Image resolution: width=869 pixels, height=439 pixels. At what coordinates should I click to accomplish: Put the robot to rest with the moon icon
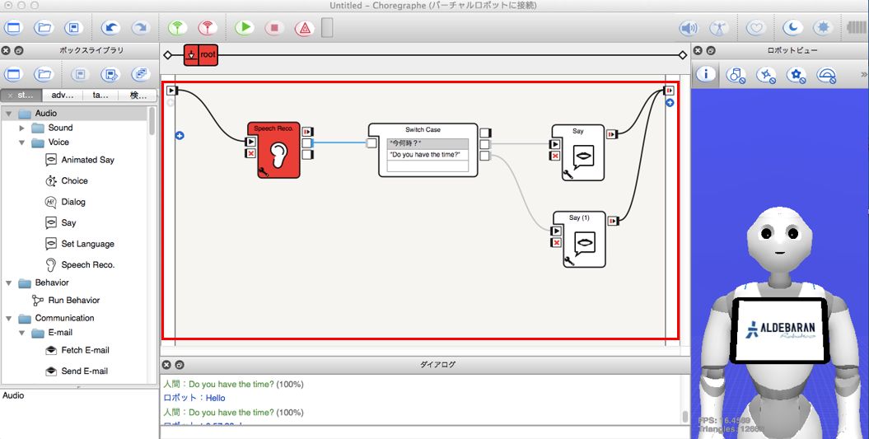792,28
